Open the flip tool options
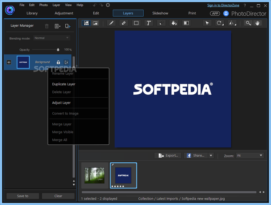Image resolution: width=271 pixels, height=205 pixels. pyautogui.click(x=232, y=23)
